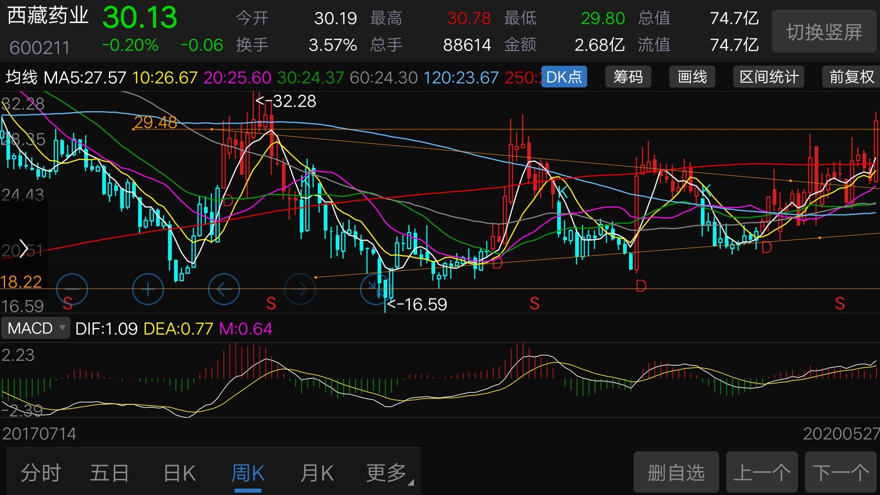Tap the M:0.64 MACD value
The image size is (880, 495).
coord(245,329)
